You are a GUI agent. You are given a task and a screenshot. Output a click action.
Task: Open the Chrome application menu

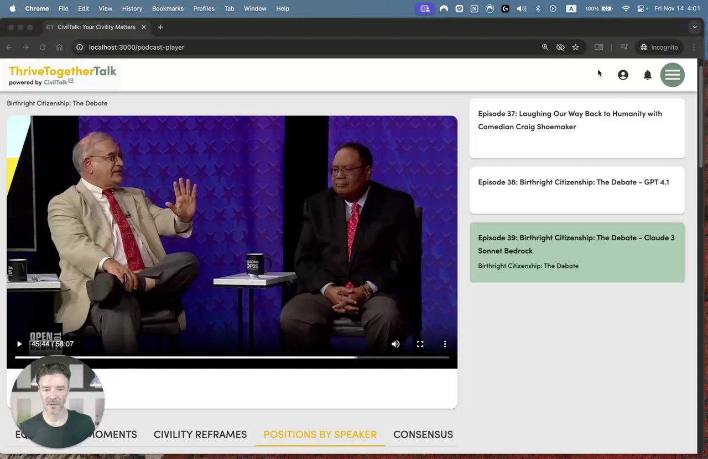pos(37,9)
